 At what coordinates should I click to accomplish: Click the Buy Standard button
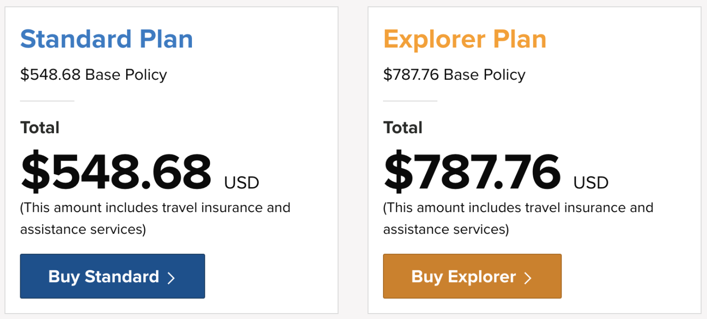112,276
